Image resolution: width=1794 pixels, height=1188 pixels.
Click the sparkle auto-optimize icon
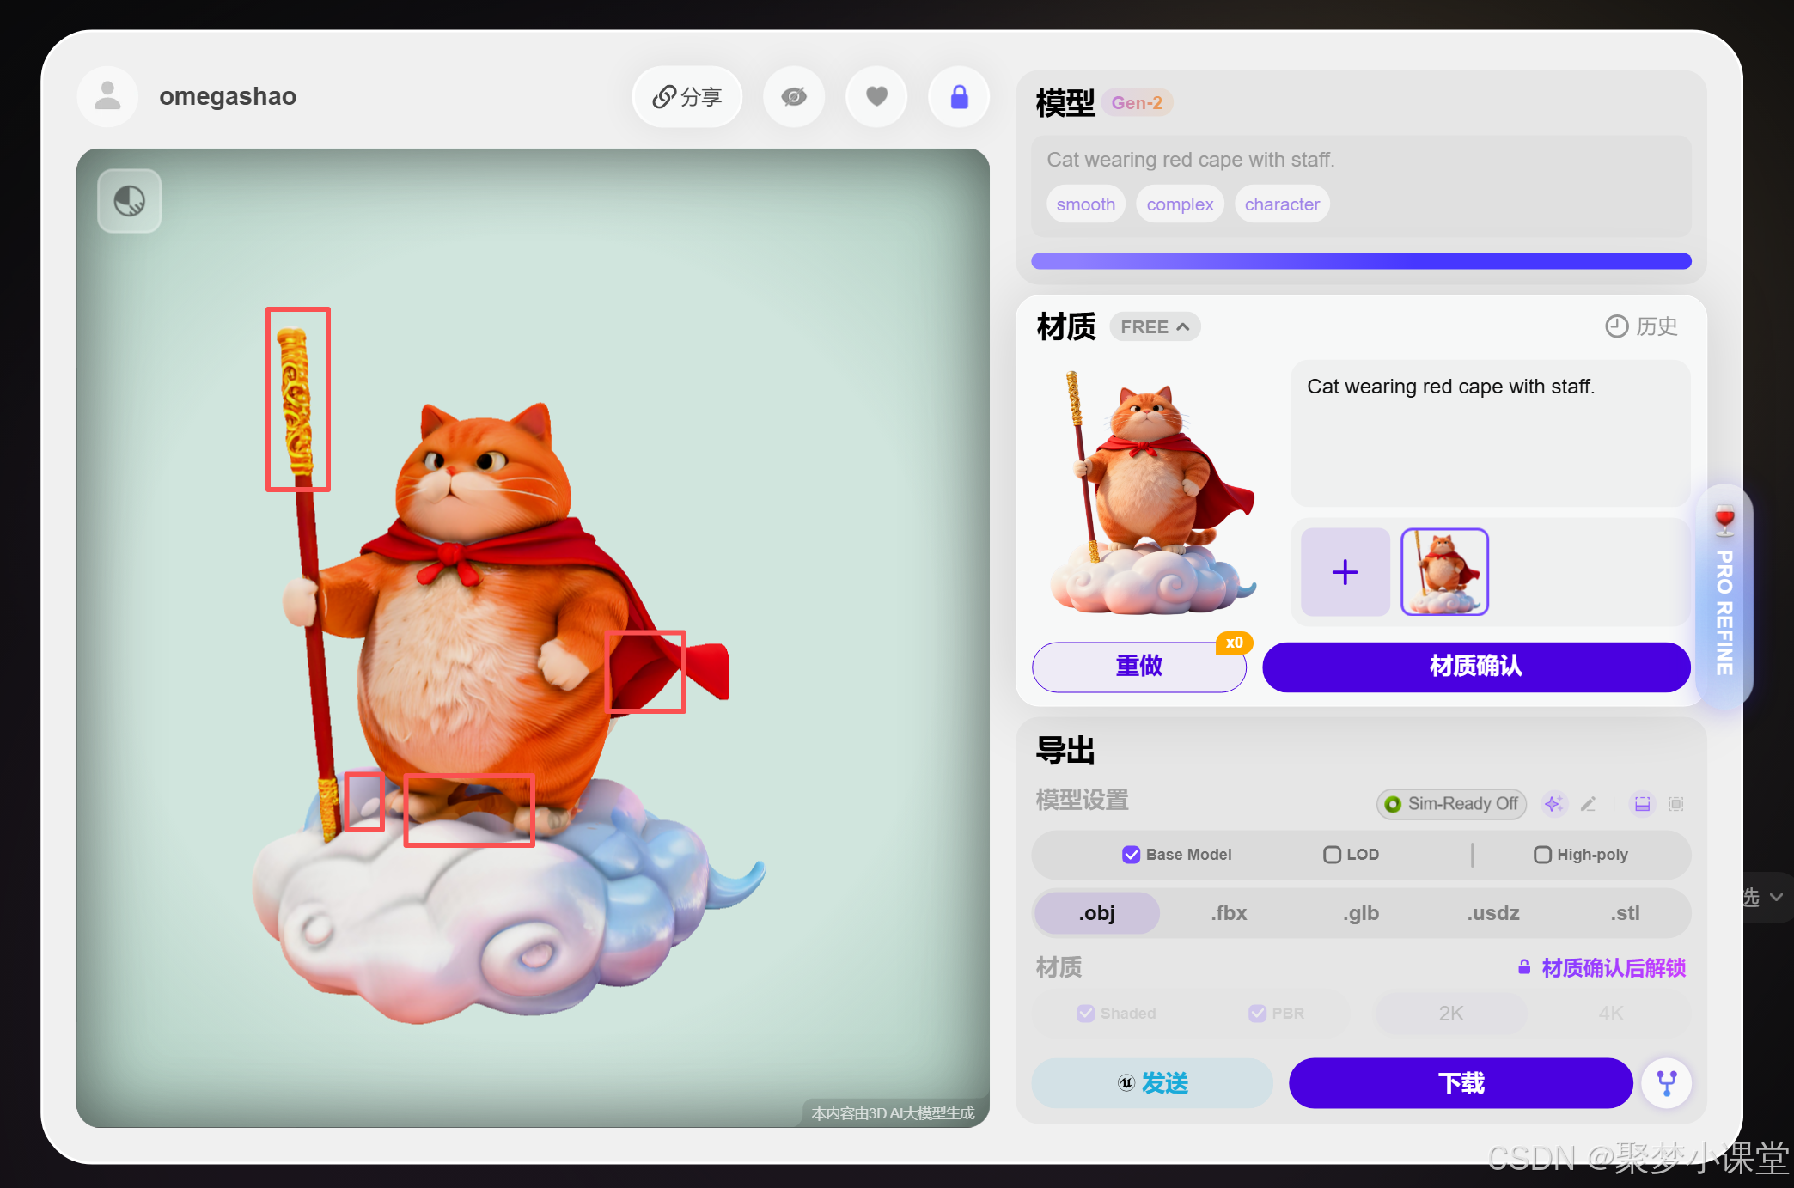coord(1553,804)
